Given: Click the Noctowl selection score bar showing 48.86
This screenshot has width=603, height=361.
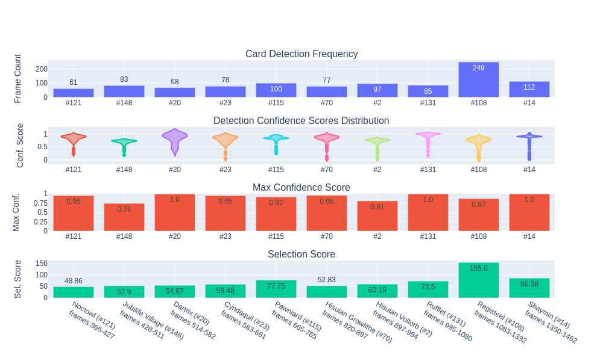Looking at the screenshot, I should tap(74, 292).
